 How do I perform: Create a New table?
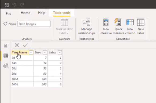point(141,27)
